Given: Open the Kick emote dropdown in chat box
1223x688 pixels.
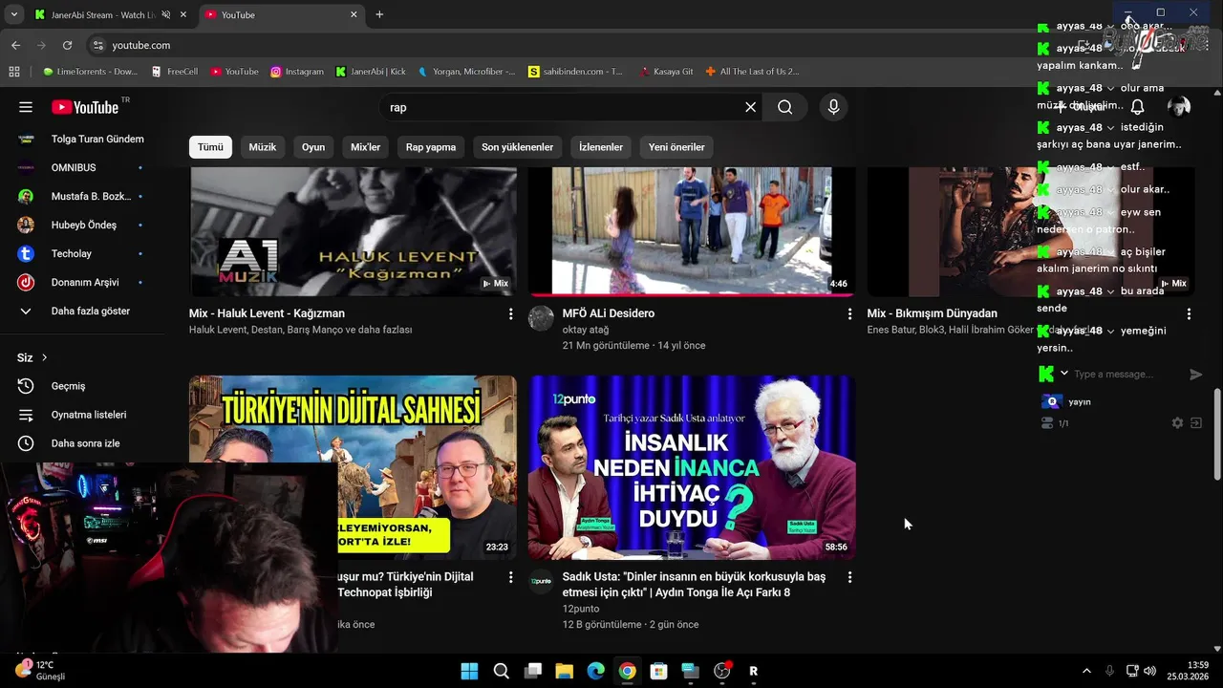Looking at the screenshot, I should click(1064, 374).
